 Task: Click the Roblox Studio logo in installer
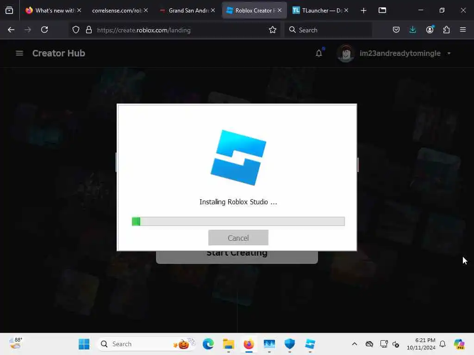238,158
